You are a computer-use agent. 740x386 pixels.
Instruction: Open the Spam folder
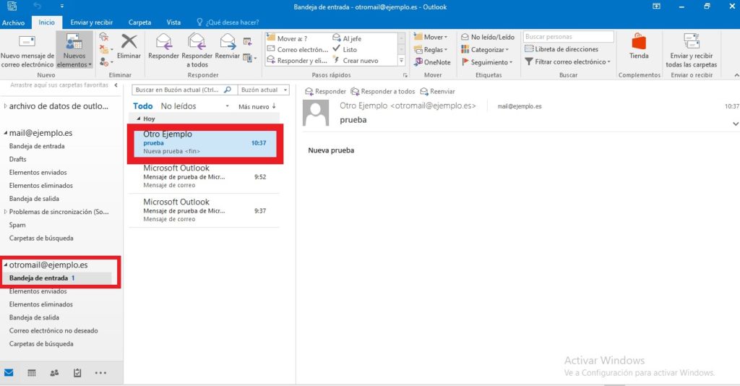click(x=17, y=225)
